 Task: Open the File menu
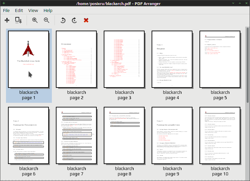point(6,11)
